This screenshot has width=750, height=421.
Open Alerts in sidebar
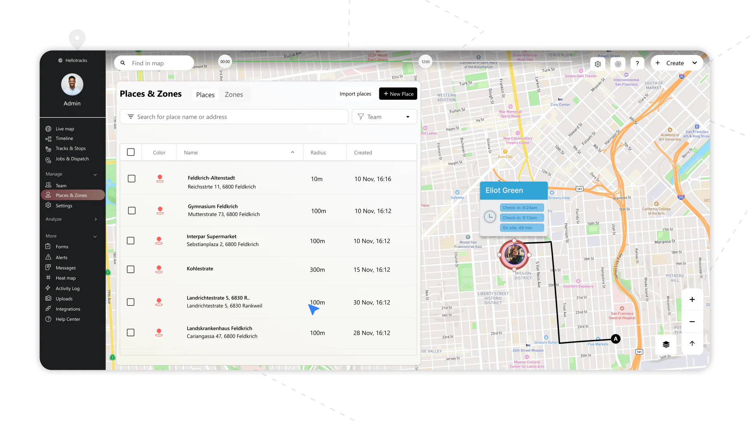(61, 258)
